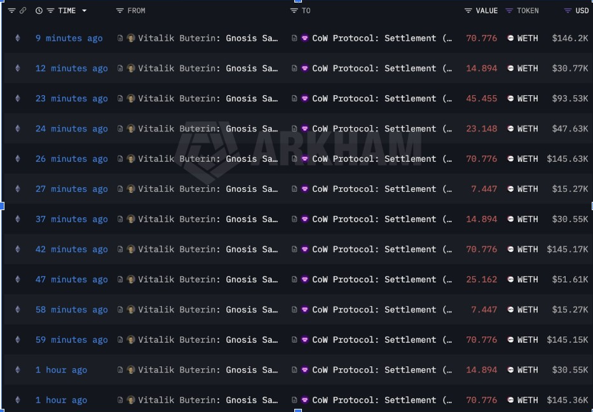Click CoW Protocol logo in the 24-minutes-ago row
The height and width of the screenshot is (412, 593).
click(x=305, y=129)
